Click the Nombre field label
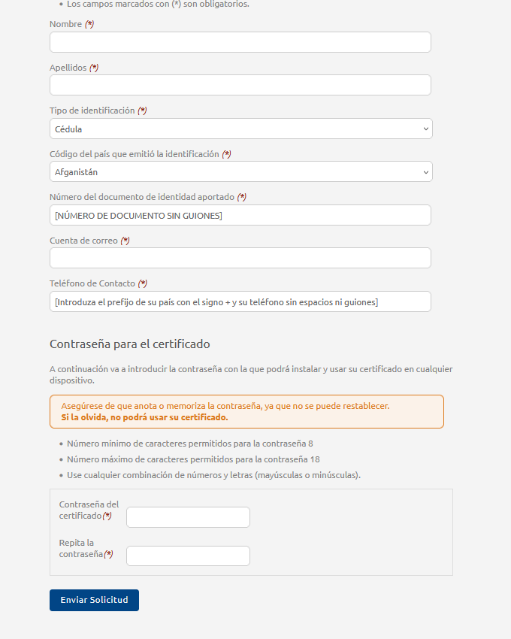 (x=65, y=24)
